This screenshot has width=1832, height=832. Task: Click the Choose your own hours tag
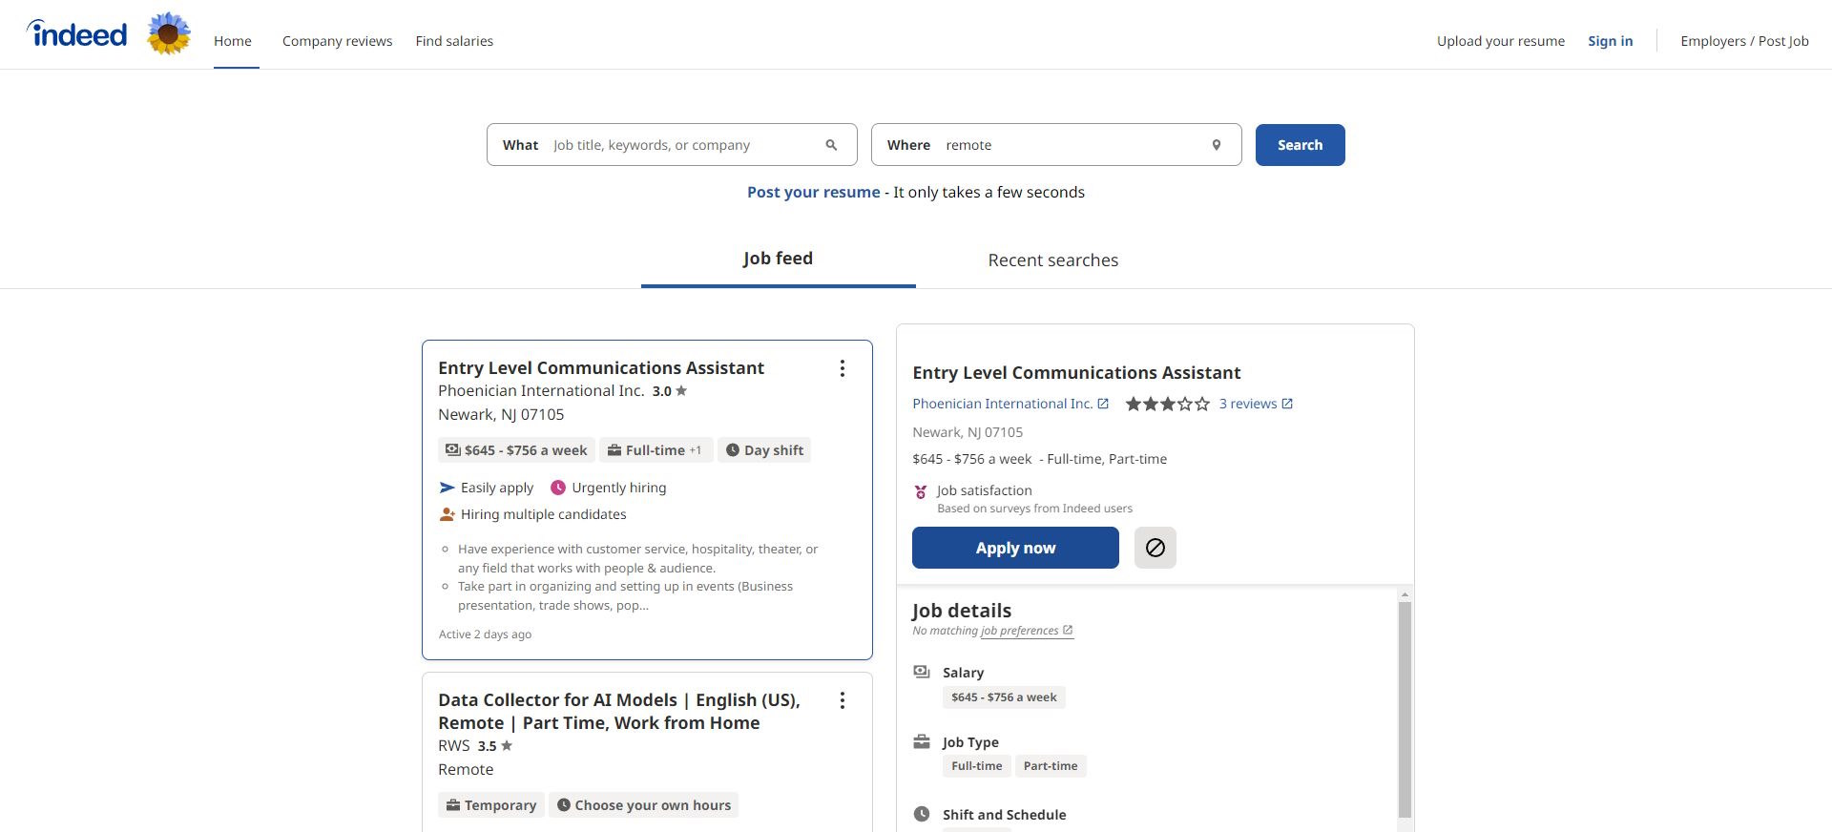pos(644,805)
